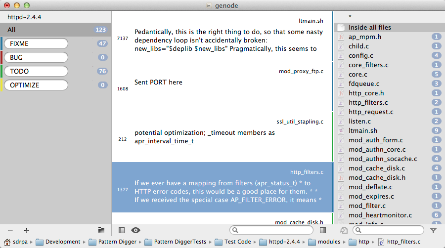Click the minus remove-tag icon
Image resolution: width=445 pixels, height=248 pixels.
[10, 231]
